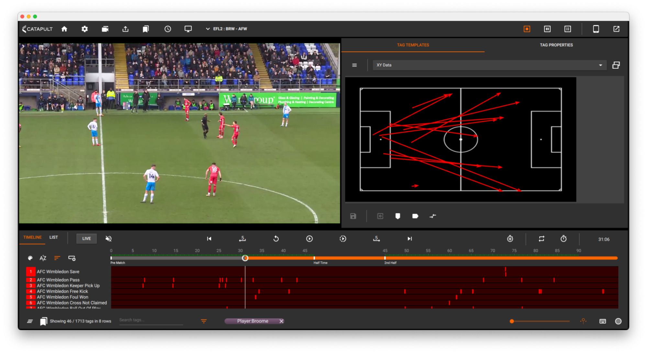The image size is (647, 354).
Task: Click the tag label icon below pitch
Action: coord(415,216)
